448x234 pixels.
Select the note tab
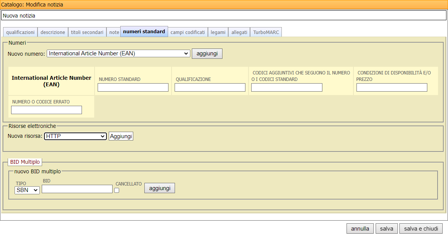114,32
